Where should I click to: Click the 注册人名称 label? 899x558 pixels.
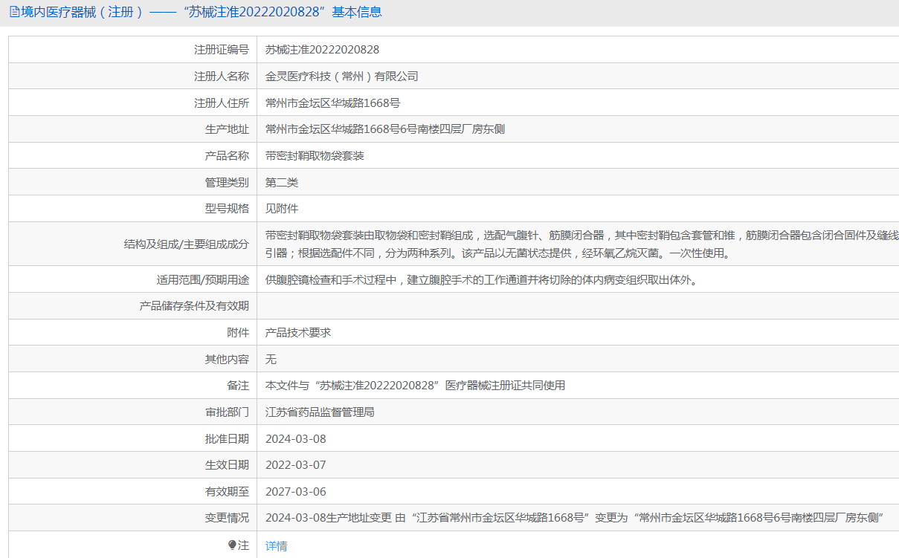[x=222, y=76]
